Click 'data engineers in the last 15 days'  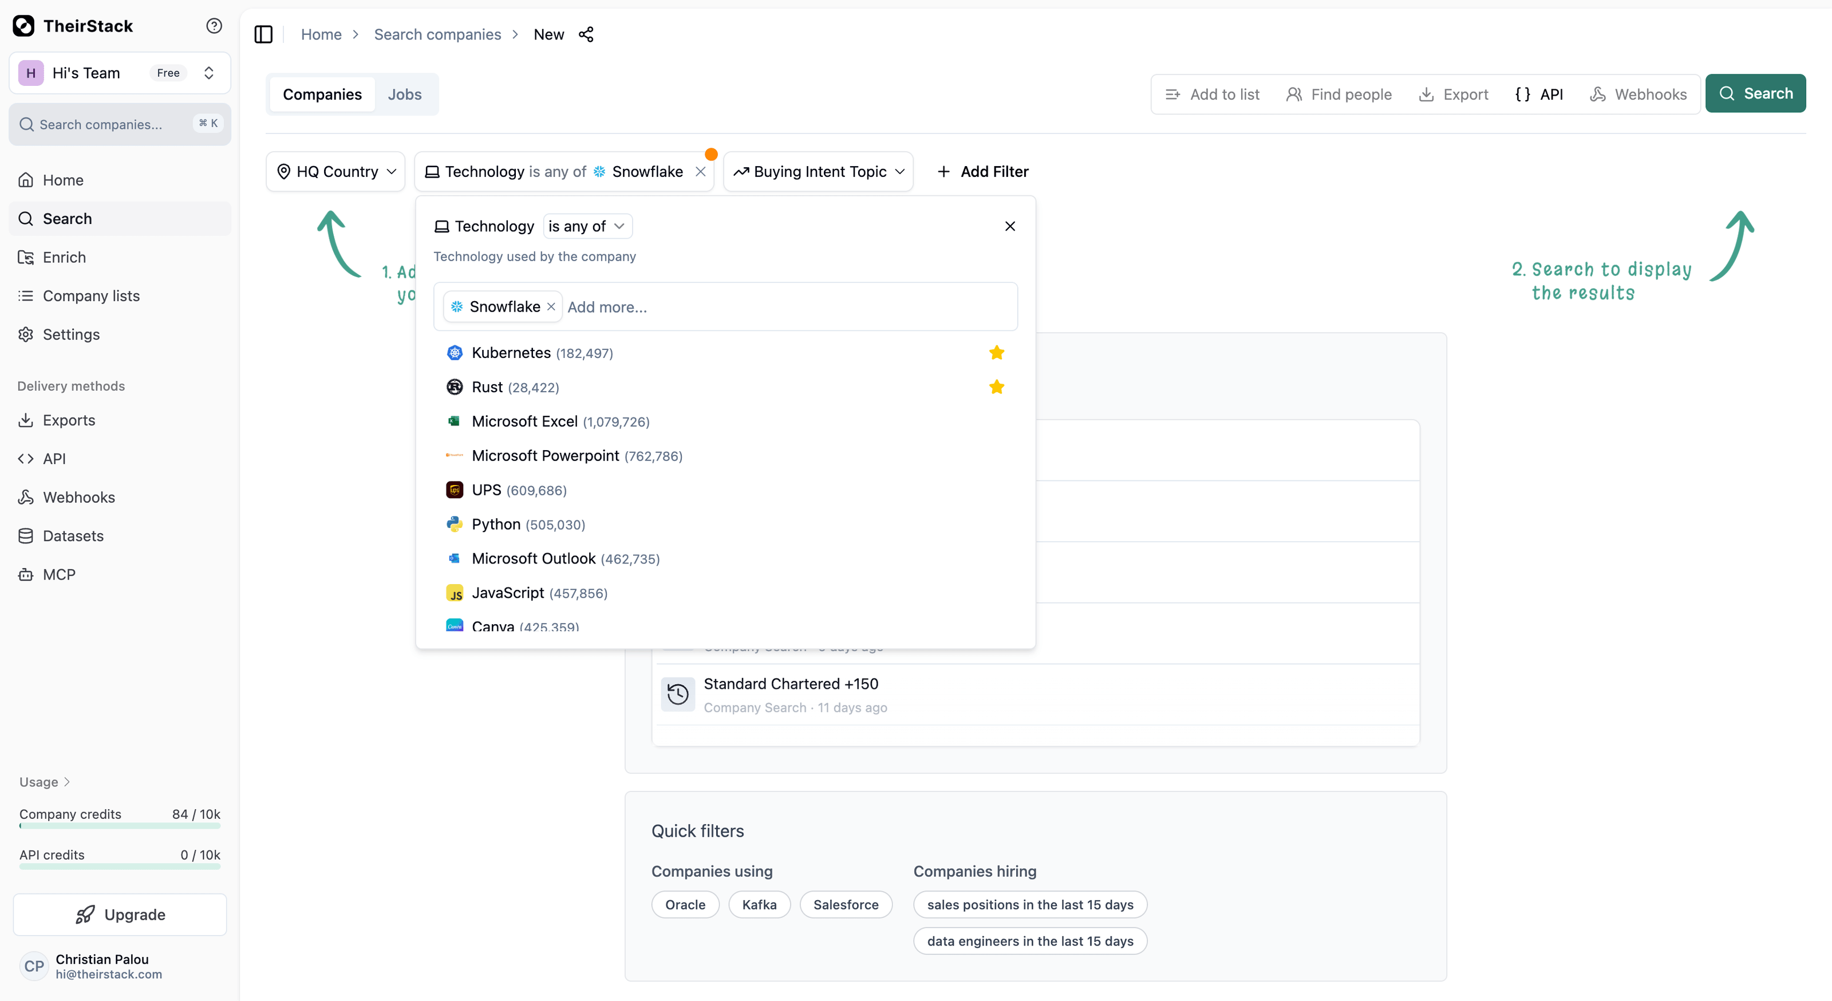click(x=1030, y=941)
